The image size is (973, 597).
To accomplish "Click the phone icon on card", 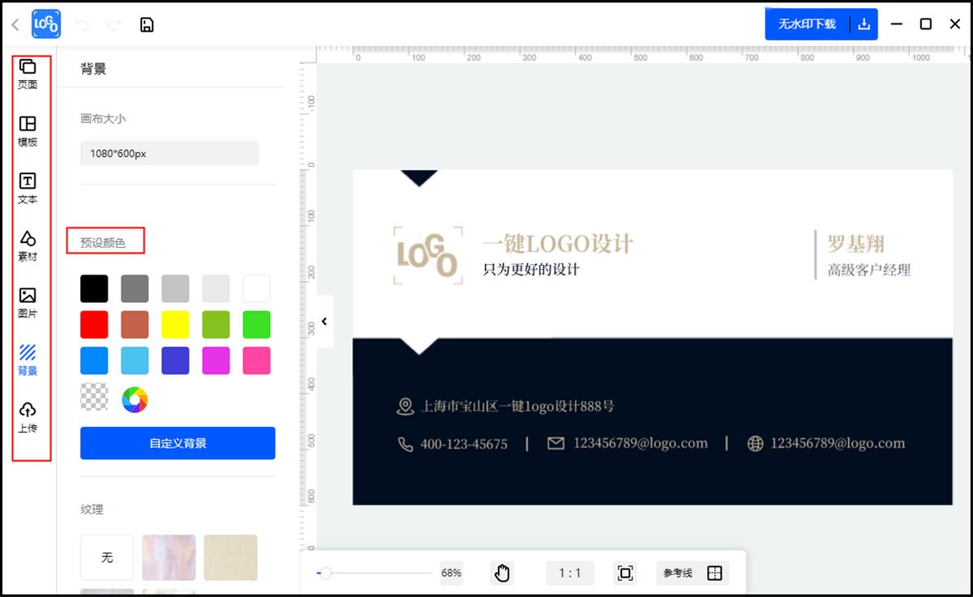I will pos(405,444).
